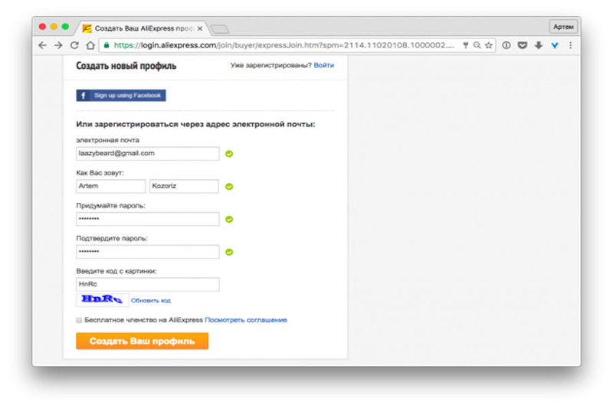Click the last name field 'Kozoriz'

184,186
